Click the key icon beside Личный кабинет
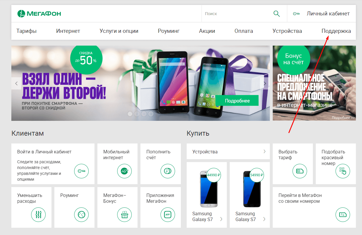 [296, 14]
